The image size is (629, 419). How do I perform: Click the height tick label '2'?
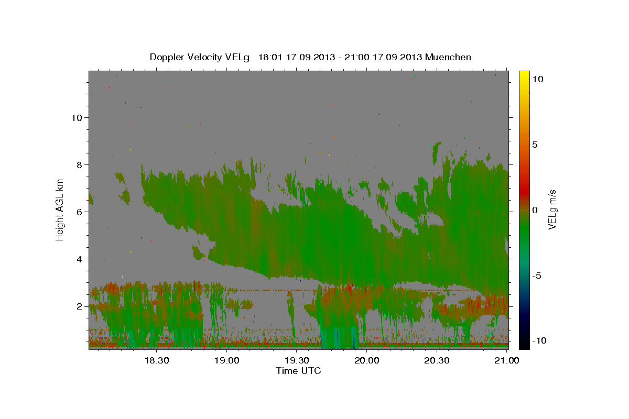(79, 306)
